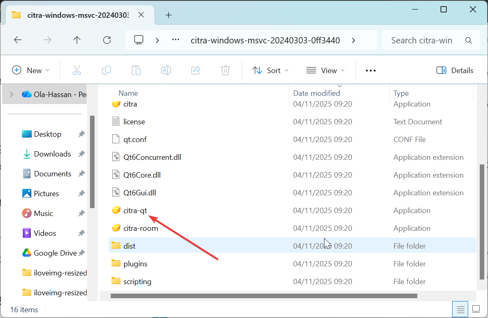488x318 pixels.
Task: Click the Qt6Core.dll file icon
Action: [x=116, y=174]
